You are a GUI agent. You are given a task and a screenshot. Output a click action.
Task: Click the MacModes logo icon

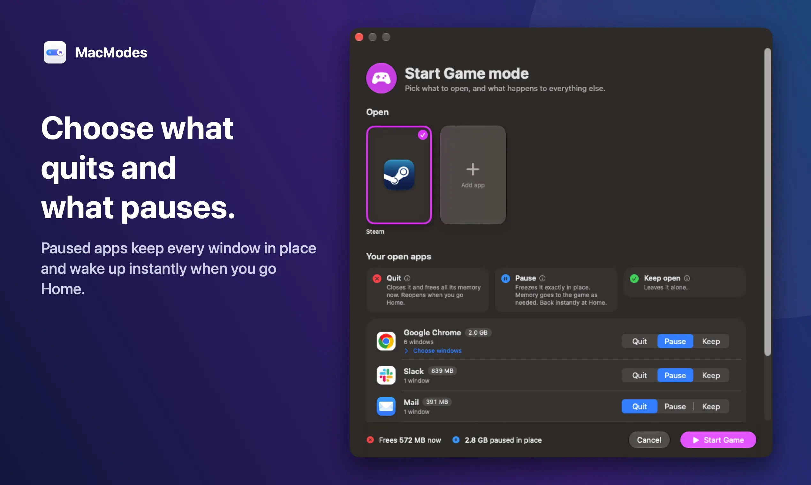click(55, 52)
